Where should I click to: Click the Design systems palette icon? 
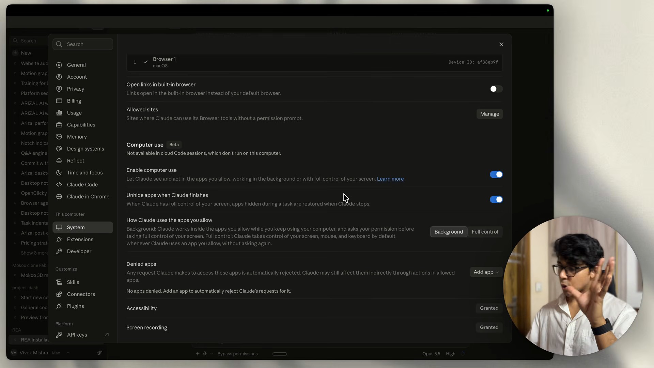pos(59,149)
